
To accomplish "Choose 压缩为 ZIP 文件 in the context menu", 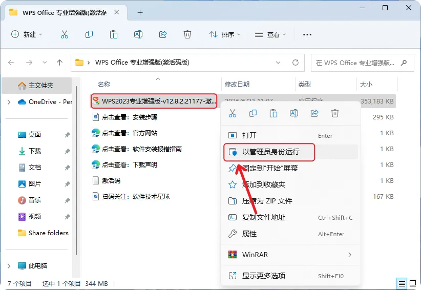I will coord(290,201).
